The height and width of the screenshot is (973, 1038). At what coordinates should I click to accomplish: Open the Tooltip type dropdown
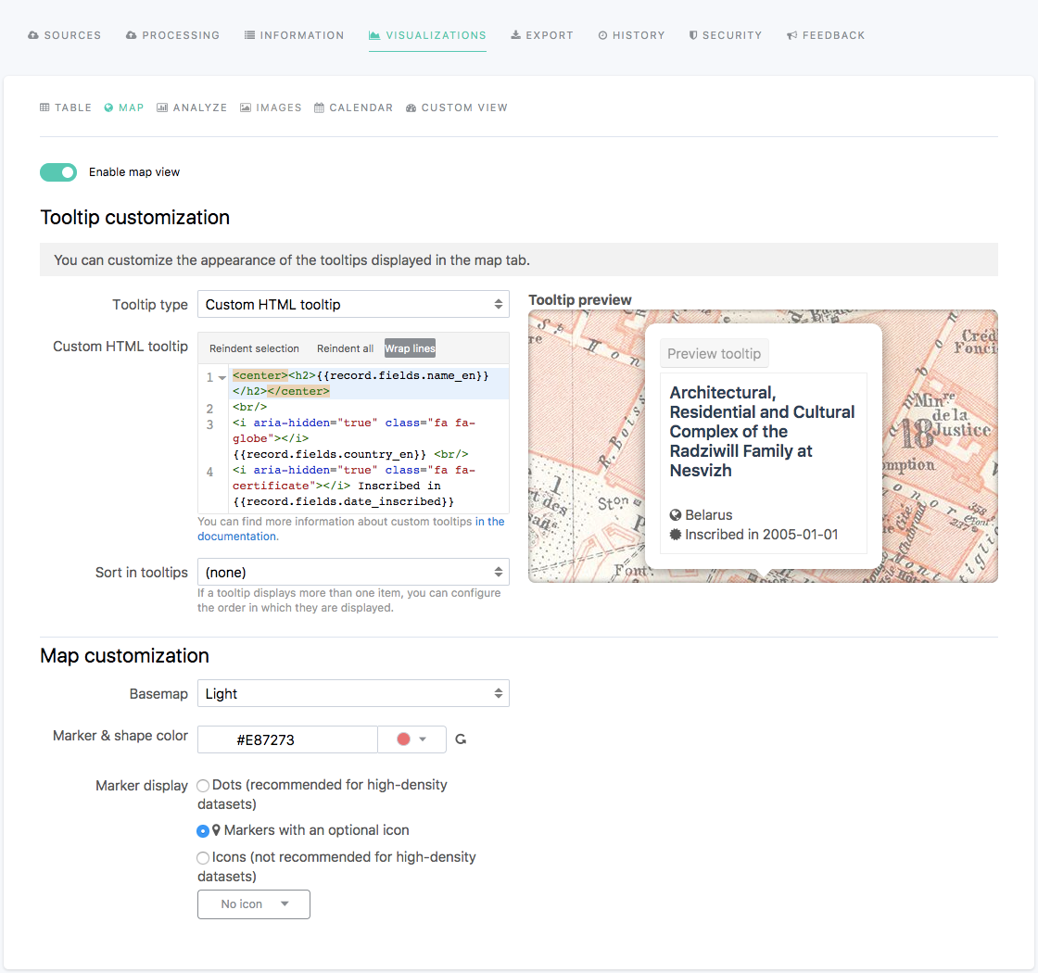[x=353, y=305]
